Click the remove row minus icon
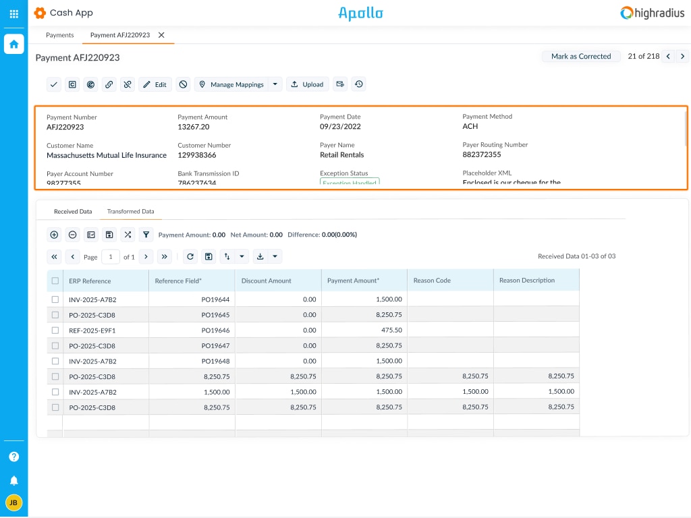Screen dimensions: 691x518 [72, 235]
